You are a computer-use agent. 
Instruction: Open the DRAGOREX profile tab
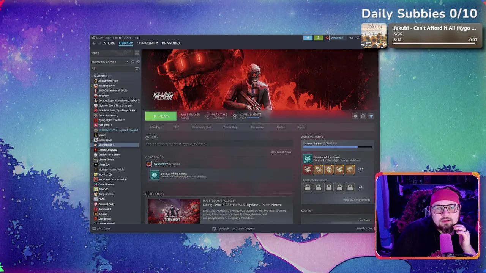tap(171, 43)
